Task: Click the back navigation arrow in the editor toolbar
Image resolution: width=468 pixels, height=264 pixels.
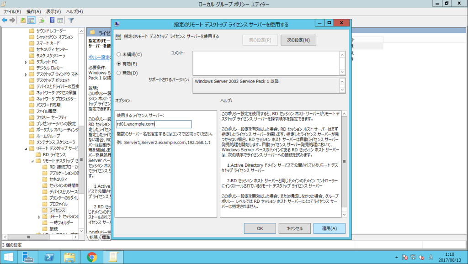Action: tap(4, 20)
